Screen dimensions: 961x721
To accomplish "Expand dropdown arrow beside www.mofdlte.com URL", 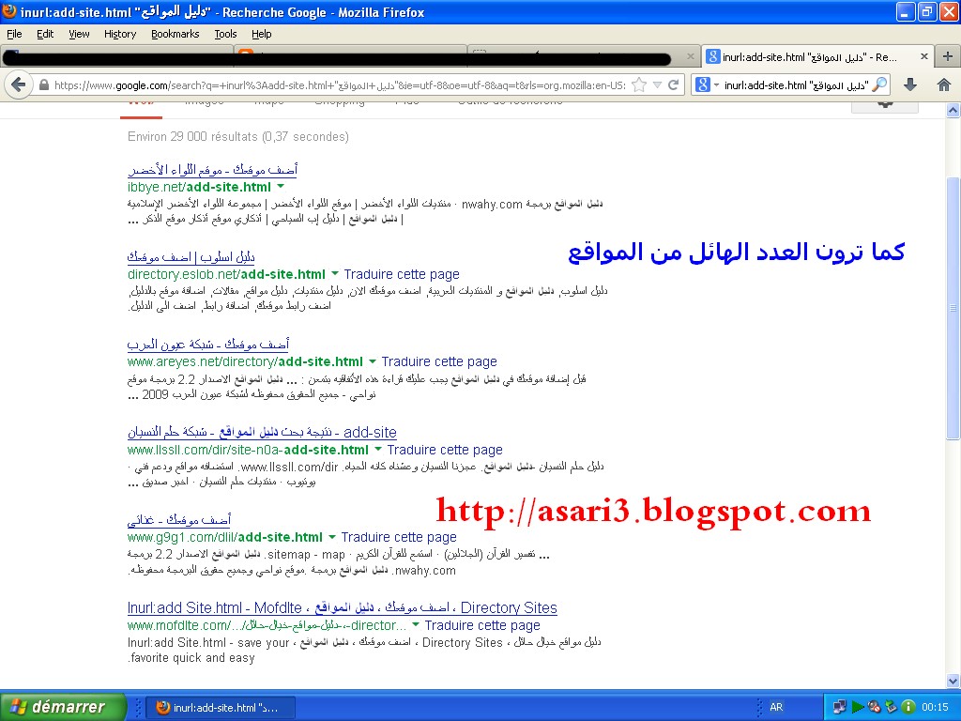I will 415,624.
